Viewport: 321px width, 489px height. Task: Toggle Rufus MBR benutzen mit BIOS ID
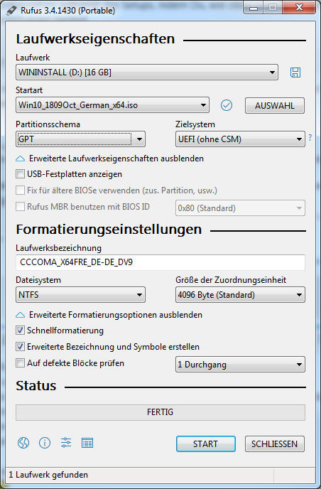pos(21,206)
